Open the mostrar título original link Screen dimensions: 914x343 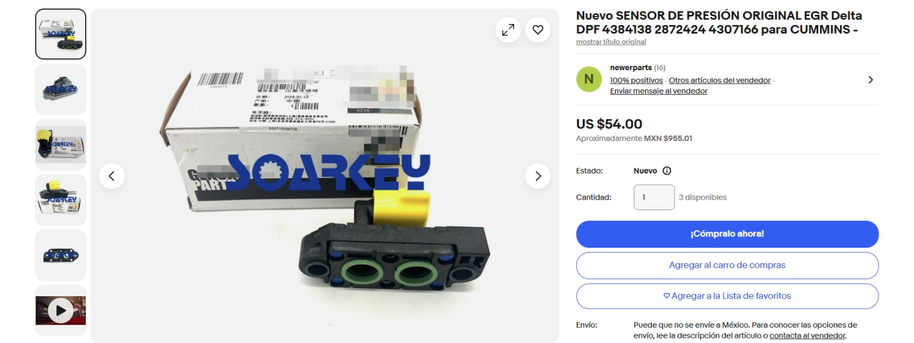point(611,42)
